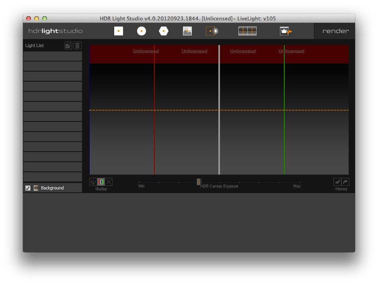The height and width of the screenshot is (284, 378).
Task: Click the white center guide on canvas
Action: point(219,110)
